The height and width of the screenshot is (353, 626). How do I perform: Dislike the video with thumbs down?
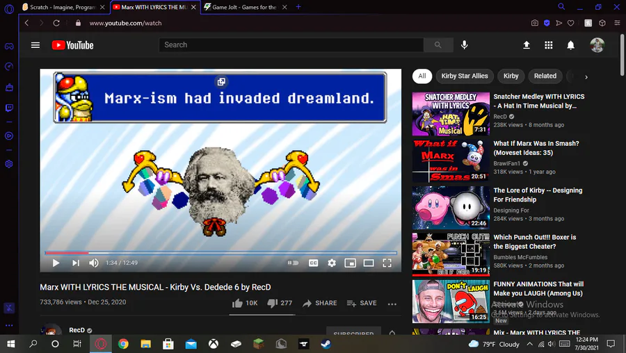[280, 303]
